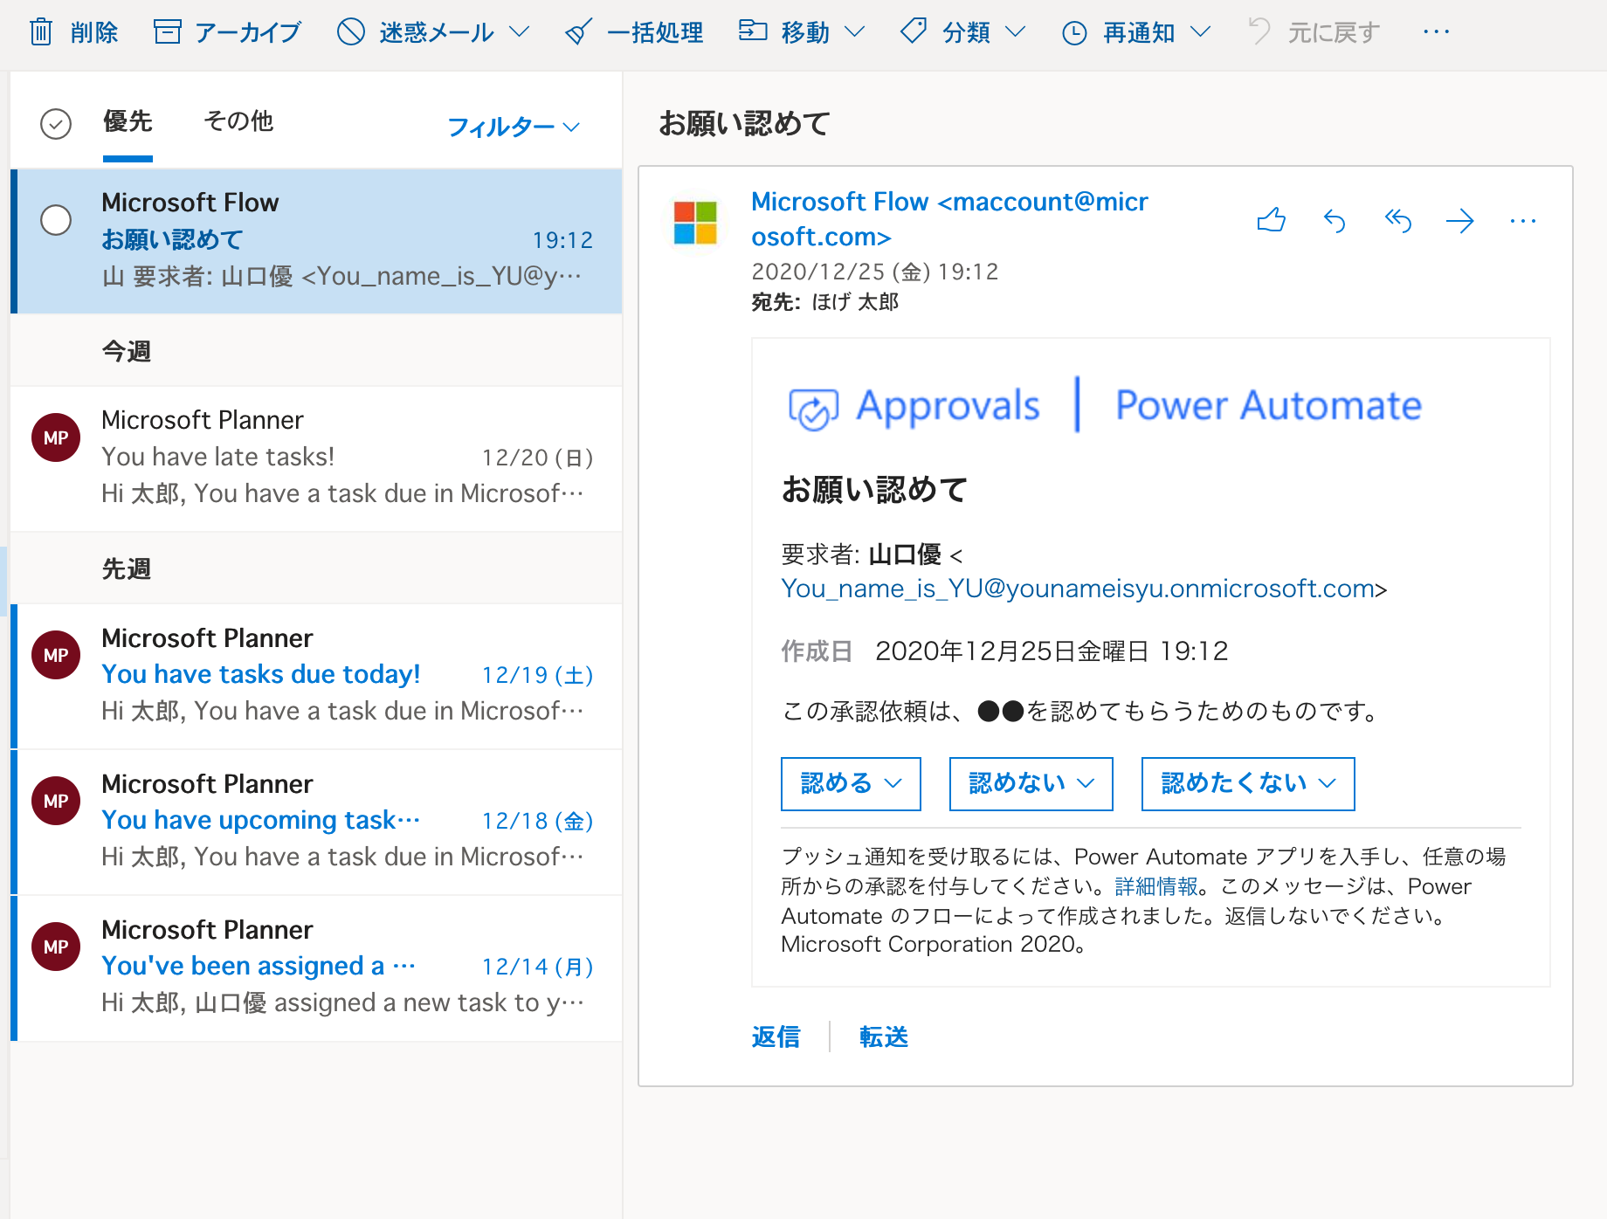Screen dimensions: 1607x1219
Task: Click the move-to-folder icon
Action: pos(752,31)
